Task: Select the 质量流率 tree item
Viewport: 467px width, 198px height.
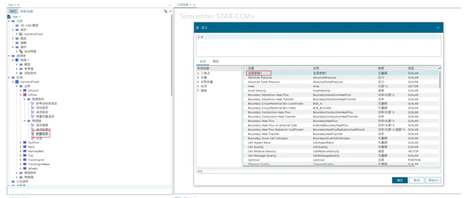Action: pyautogui.click(x=42, y=134)
